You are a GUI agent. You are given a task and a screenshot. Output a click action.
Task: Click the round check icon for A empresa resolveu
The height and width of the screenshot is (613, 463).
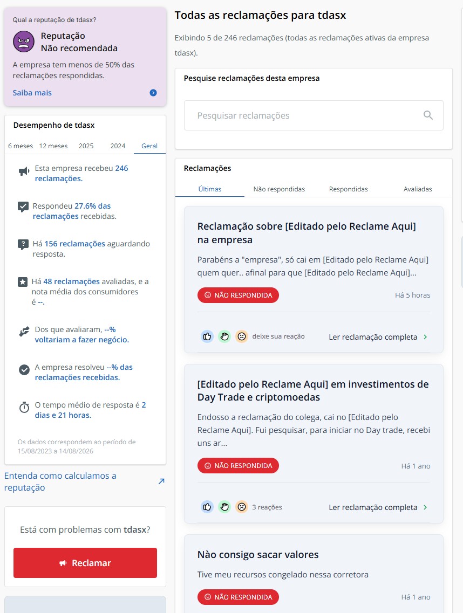click(24, 369)
